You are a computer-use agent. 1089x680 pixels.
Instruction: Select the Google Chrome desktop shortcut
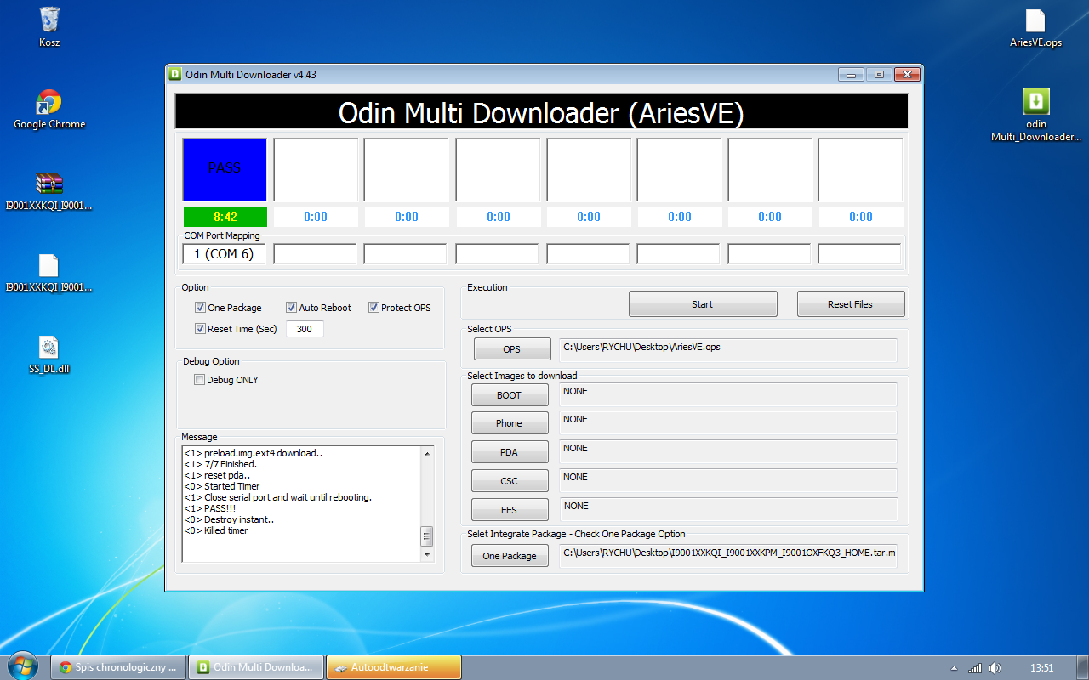click(x=49, y=110)
